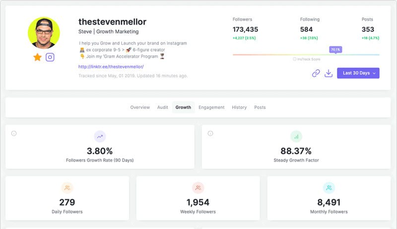Click the copy link chain icon
This screenshot has width=397, height=229.
click(316, 73)
